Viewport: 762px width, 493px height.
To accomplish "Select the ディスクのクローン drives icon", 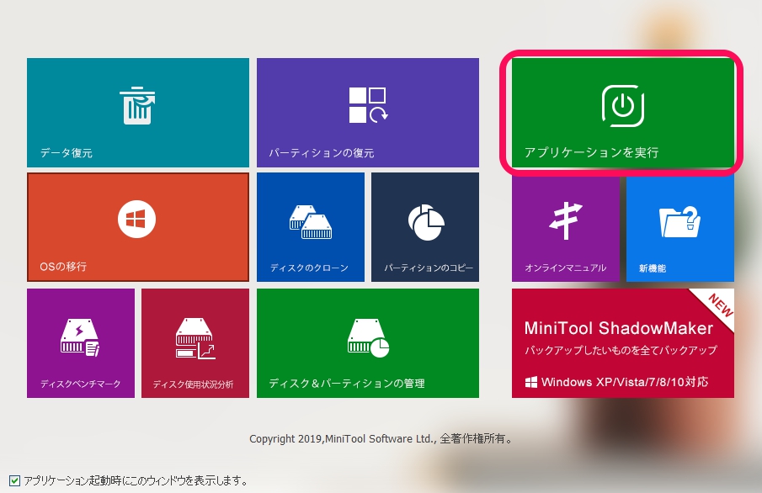I will click(x=311, y=222).
